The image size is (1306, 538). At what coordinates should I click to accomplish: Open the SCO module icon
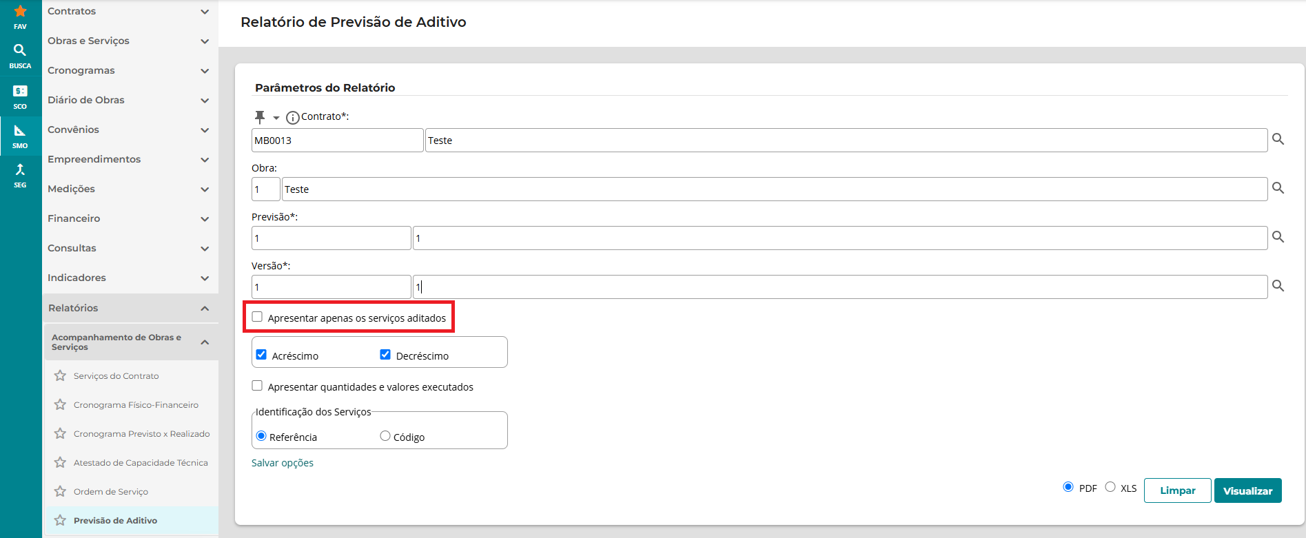pos(20,92)
